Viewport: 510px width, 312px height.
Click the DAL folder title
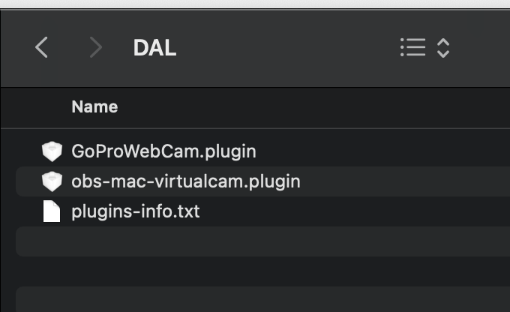coord(154,48)
